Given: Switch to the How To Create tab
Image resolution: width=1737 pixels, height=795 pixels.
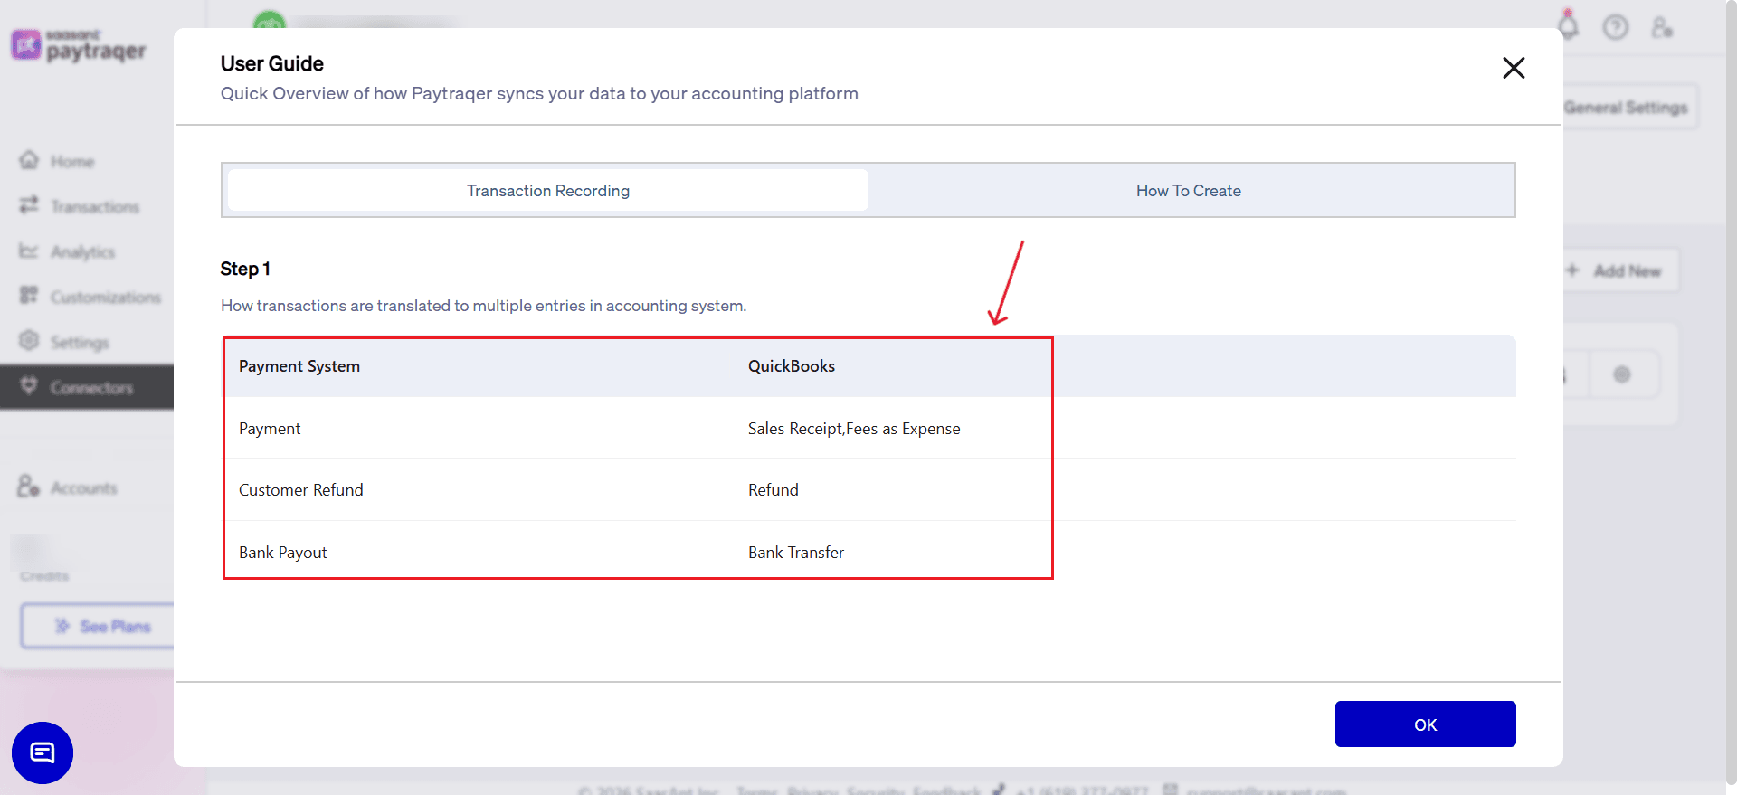Looking at the screenshot, I should point(1189,191).
